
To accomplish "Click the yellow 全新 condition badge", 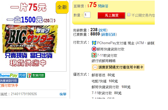I will (x=62, y=7).
